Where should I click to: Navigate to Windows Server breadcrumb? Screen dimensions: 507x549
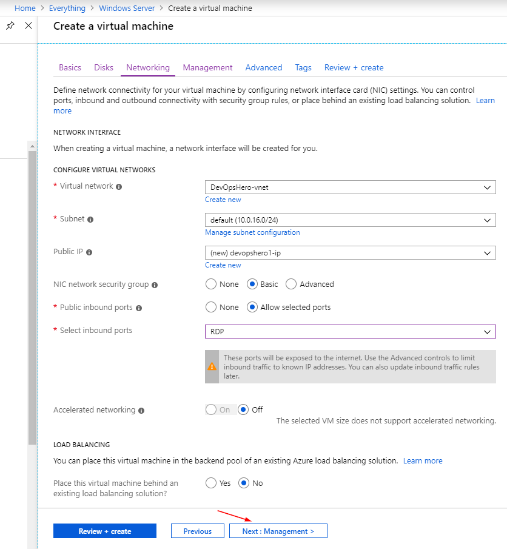point(127,8)
